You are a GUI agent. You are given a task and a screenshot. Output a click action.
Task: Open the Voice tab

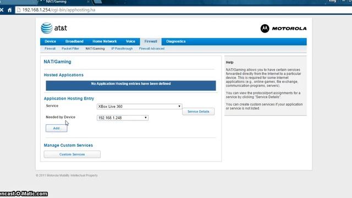[130, 41]
